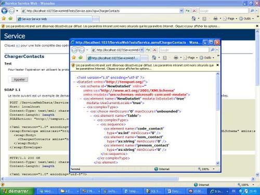Click the back arrow in main browser

click(x=4, y=11)
